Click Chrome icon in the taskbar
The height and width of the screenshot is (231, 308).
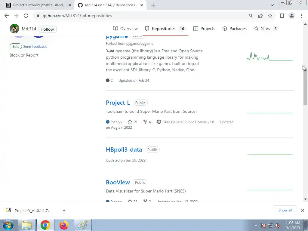(45, 225)
